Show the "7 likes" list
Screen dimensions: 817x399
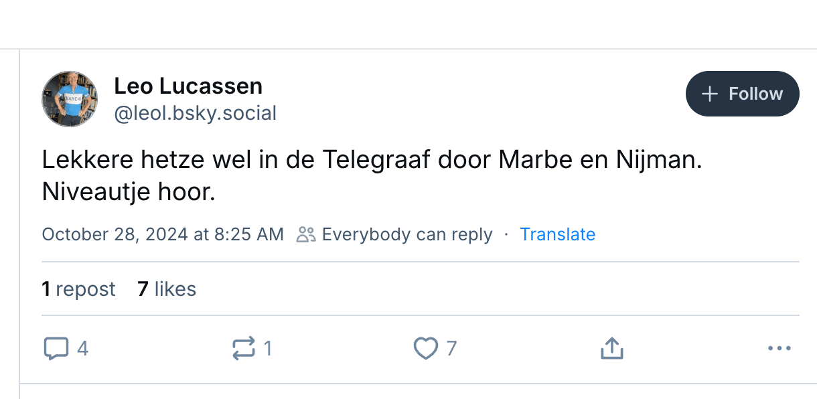click(x=167, y=289)
